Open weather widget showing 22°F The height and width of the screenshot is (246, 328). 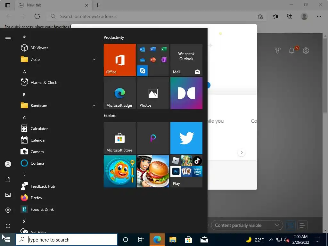point(255,240)
